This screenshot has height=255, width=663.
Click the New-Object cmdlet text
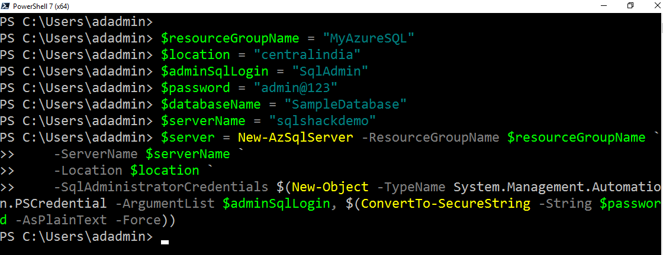(x=330, y=187)
